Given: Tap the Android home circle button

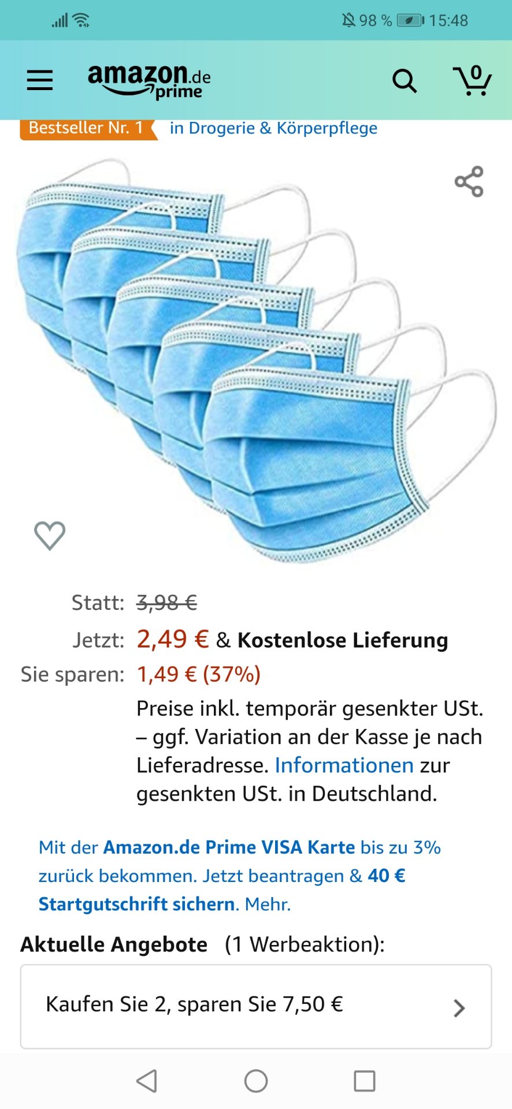Looking at the screenshot, I should [256, 1081].
